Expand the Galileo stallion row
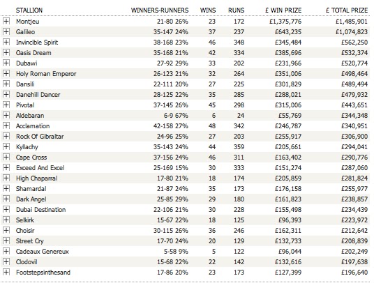The width and height of the screenshot is (374, 283). click(6, 31)
